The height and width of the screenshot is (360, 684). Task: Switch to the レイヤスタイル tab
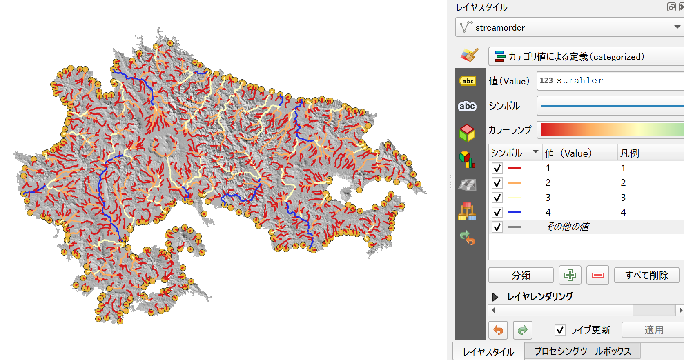tap(488, 351)
